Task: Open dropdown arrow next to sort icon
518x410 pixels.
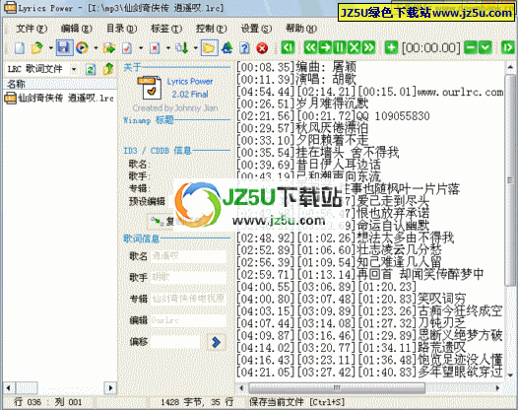Action: [x=196, y=48]
